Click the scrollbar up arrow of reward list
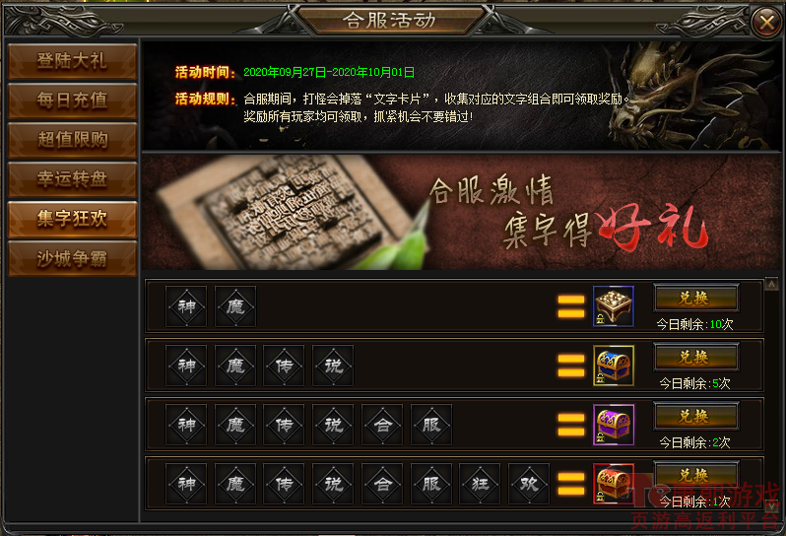786x536 pixels. (x=771, y=284)
